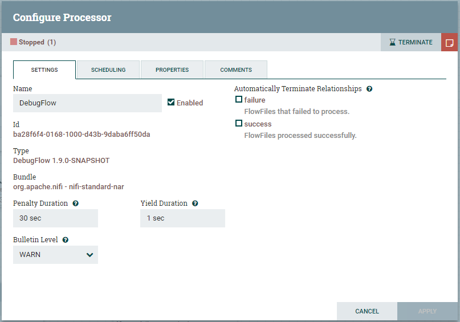Click 'FlowFiles processed successfully.' text
The image size is (460, 322).
pos(300,136)
